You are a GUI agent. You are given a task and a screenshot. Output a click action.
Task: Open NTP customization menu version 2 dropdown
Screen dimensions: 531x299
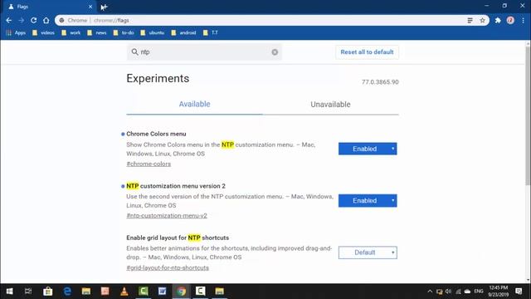point(368,201)
